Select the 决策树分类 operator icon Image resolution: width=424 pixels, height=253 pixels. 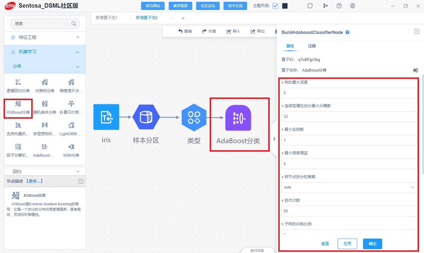[x=44, y=82]
